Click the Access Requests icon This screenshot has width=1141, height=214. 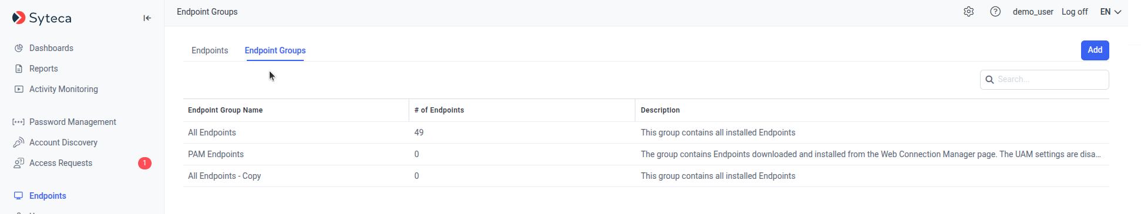(19, 163)
